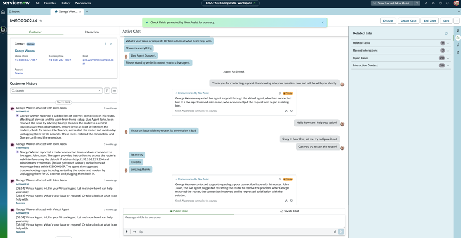Like the first Now Assist chat summary
This screenshot has height=238, width=461.
point(286,111)
